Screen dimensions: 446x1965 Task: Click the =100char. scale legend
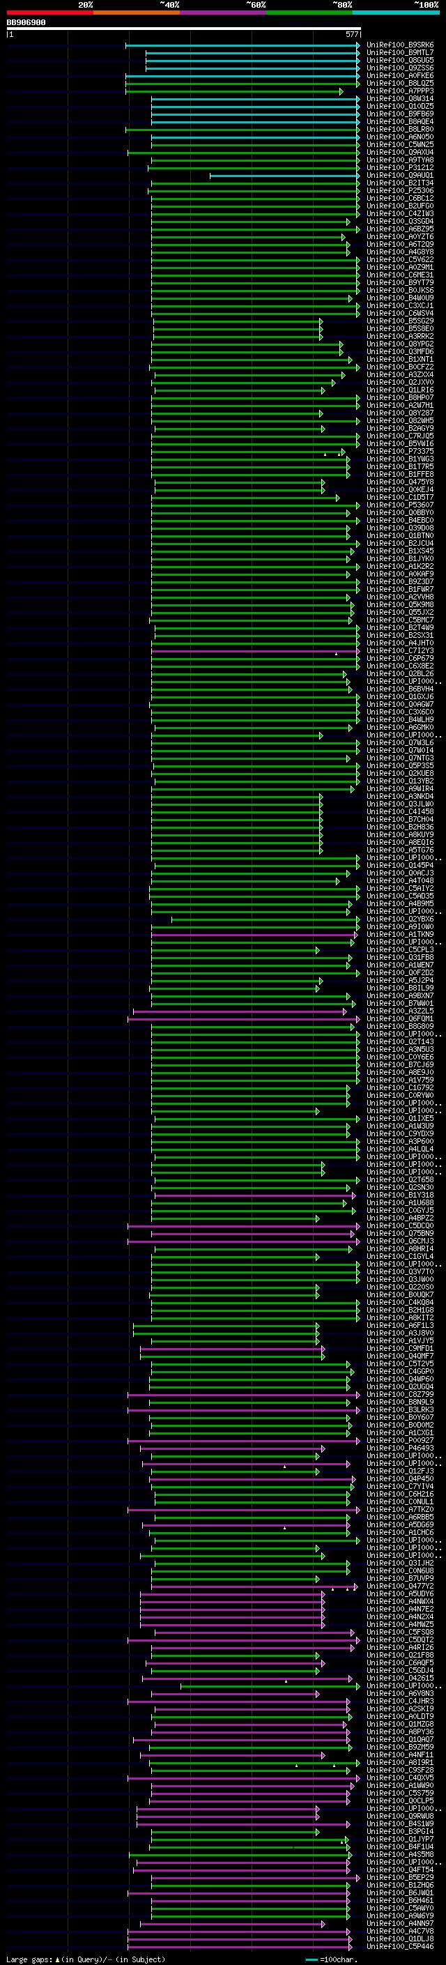click(x=331, y=1959)
